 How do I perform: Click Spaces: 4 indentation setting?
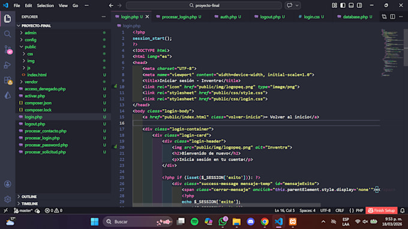pyautogui.click(x=307, y=210)
